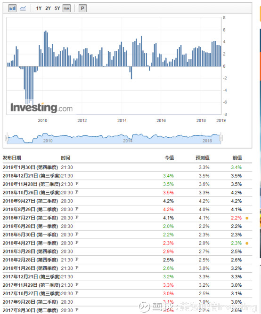This screenshot has height=314, width=261.
Task: Click P marker on 2018年8月29日 row
Action: (77, 209)
